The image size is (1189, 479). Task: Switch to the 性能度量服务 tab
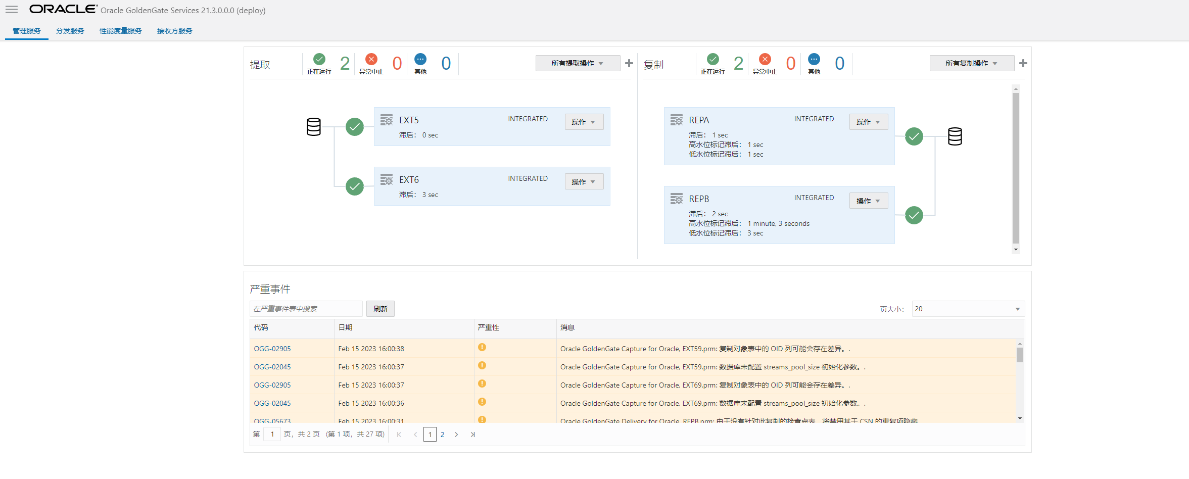point(121,31)
